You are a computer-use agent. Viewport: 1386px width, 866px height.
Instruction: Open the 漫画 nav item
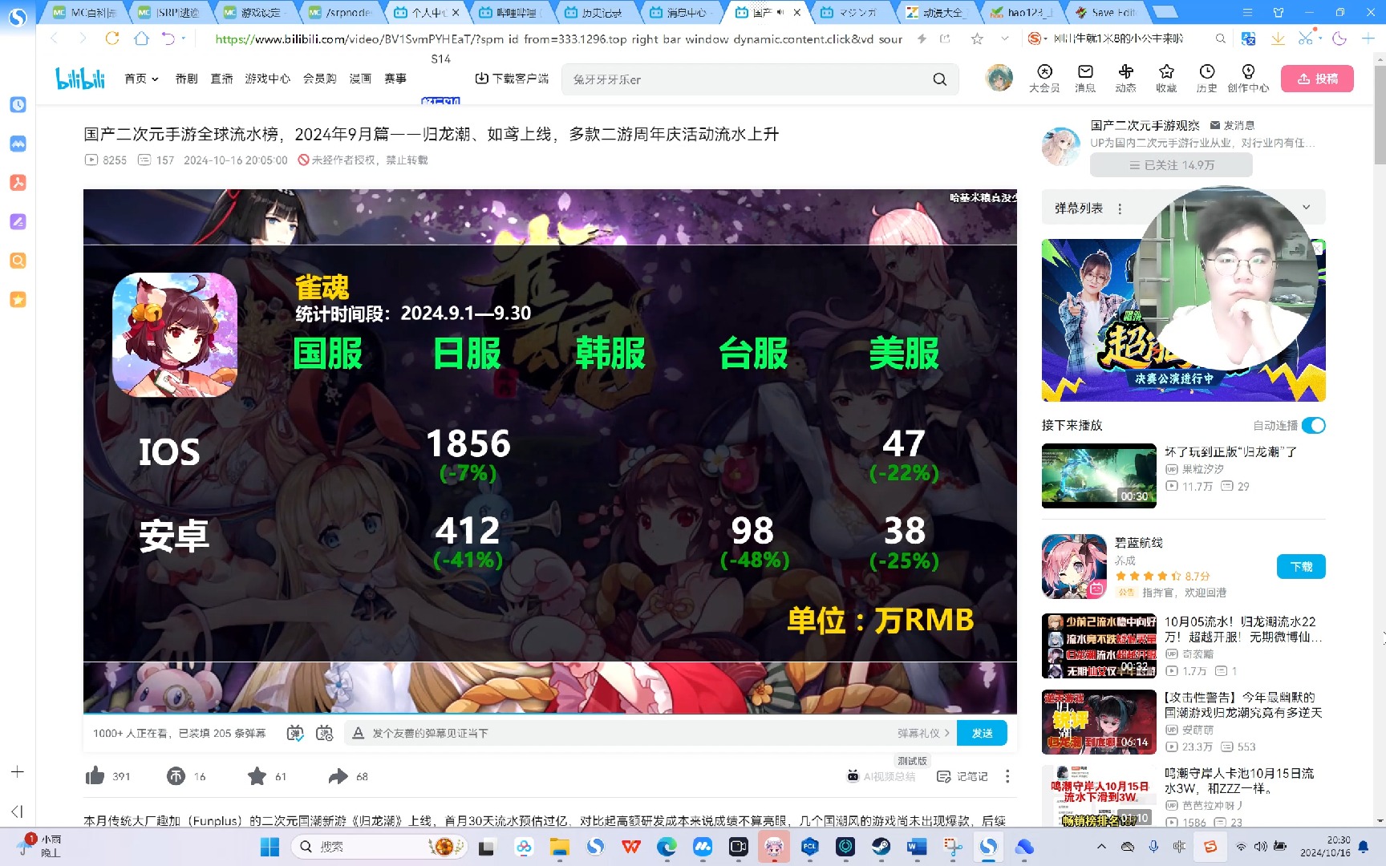click(x=360, y=79)
